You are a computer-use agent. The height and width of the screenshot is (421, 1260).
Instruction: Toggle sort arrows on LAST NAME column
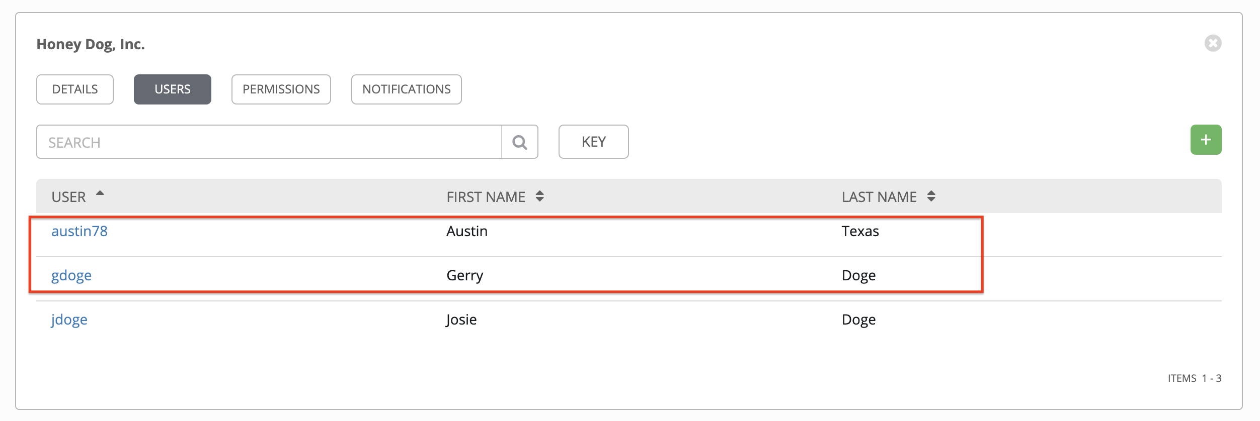click(x=931, y=196)
